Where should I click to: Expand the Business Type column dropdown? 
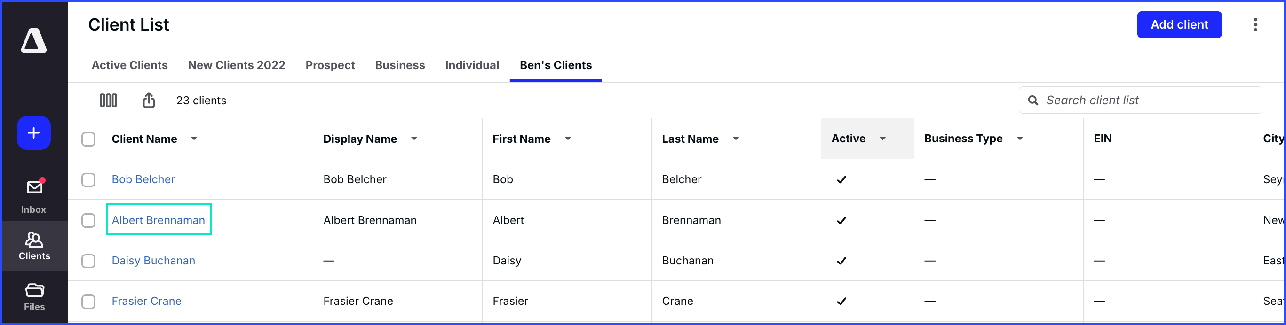click(1020, 139)
